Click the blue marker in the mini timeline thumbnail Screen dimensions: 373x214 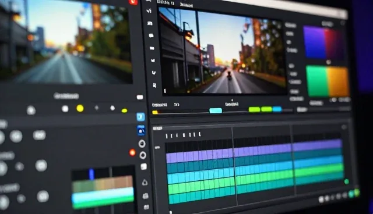[92, 174]
